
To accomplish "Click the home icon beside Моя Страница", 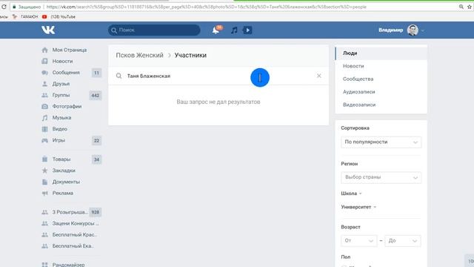I will 44,50.
